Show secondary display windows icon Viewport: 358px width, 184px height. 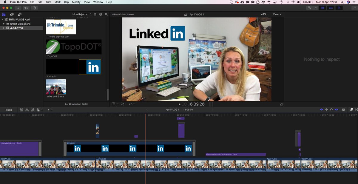pos(310,8)
